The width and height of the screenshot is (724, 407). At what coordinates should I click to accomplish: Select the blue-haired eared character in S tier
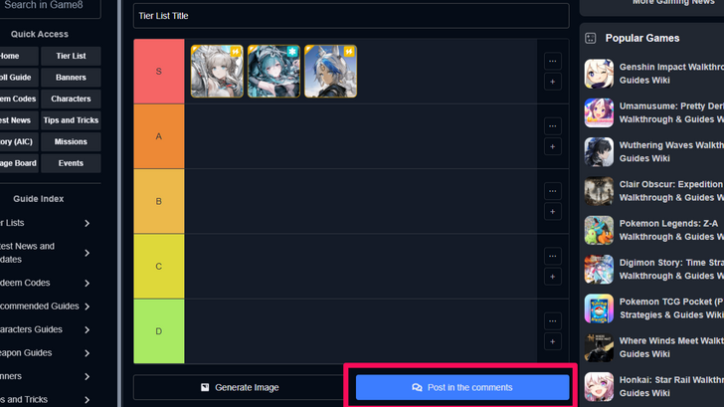click(x=330, y=71)
